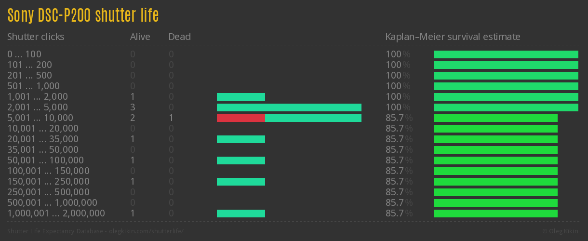Click the teal bar in the 1,001 ... 2,000 row
The image size is (588, 241).
[241, 97]
